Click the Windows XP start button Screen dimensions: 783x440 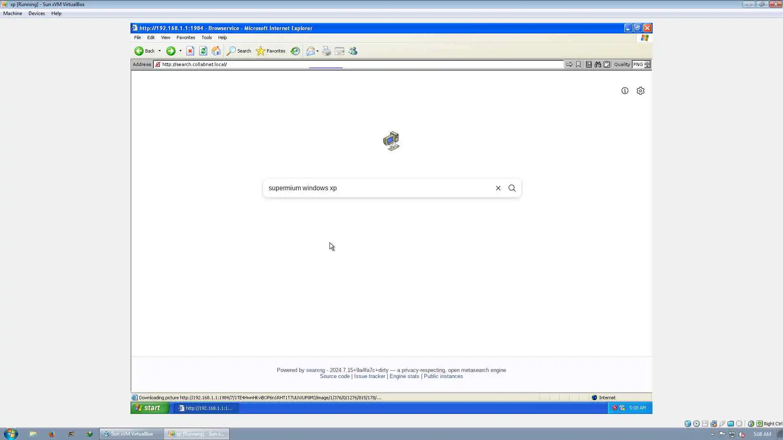click(149, 408)
